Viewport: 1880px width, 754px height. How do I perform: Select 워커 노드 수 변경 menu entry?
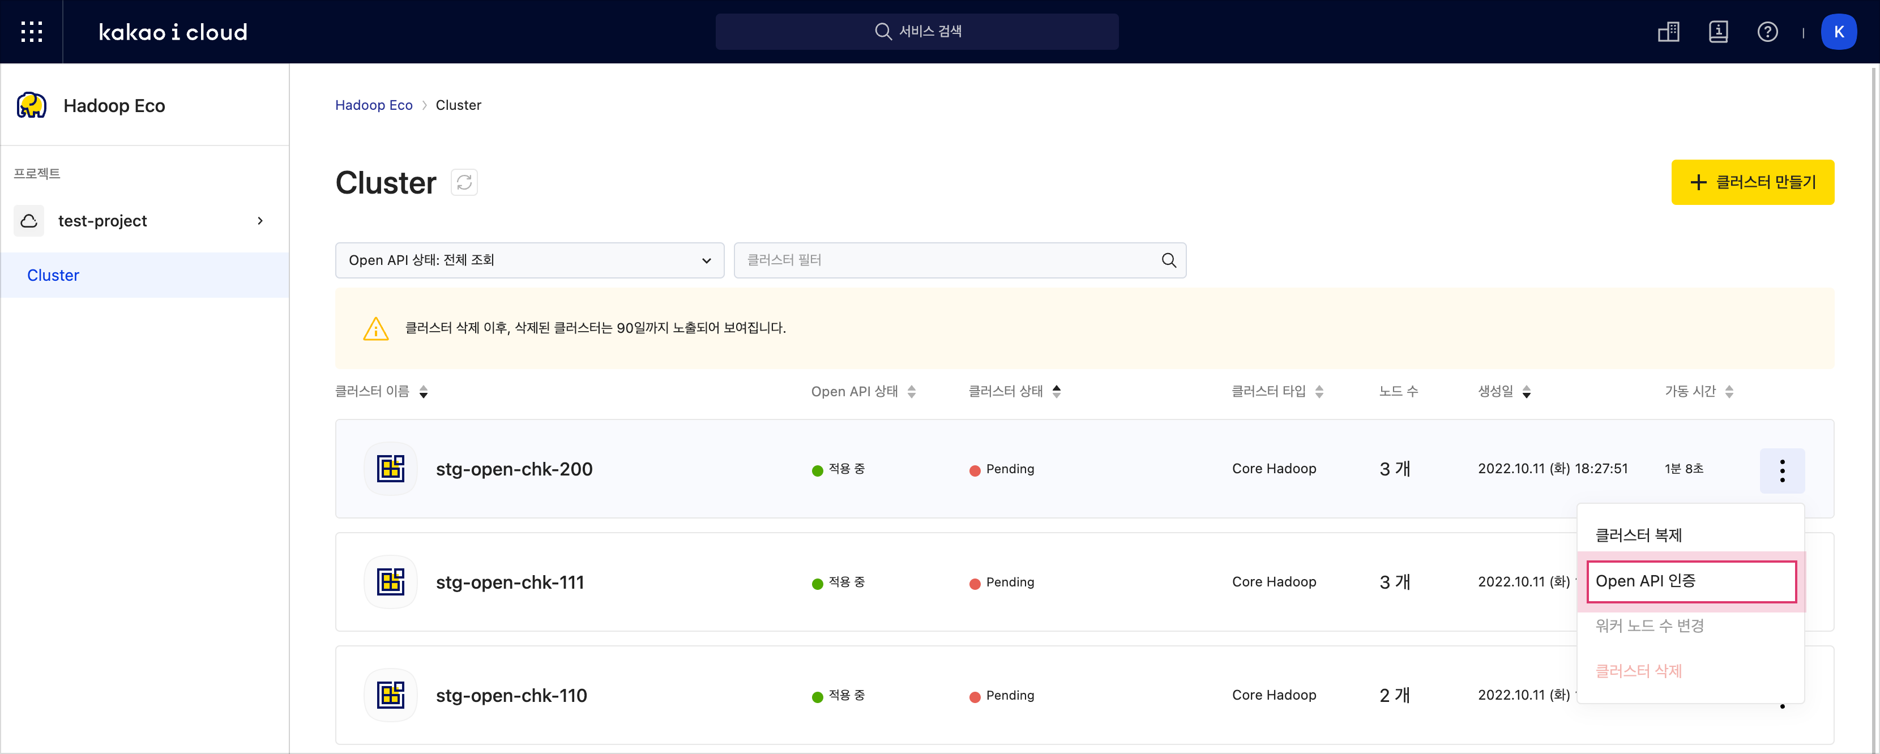tap(1690, 626)
